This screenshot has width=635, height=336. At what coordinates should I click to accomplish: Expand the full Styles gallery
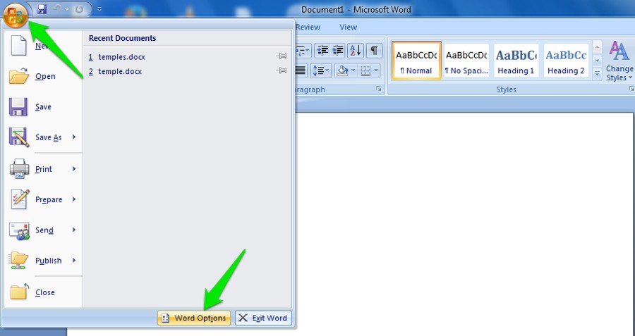597,73
